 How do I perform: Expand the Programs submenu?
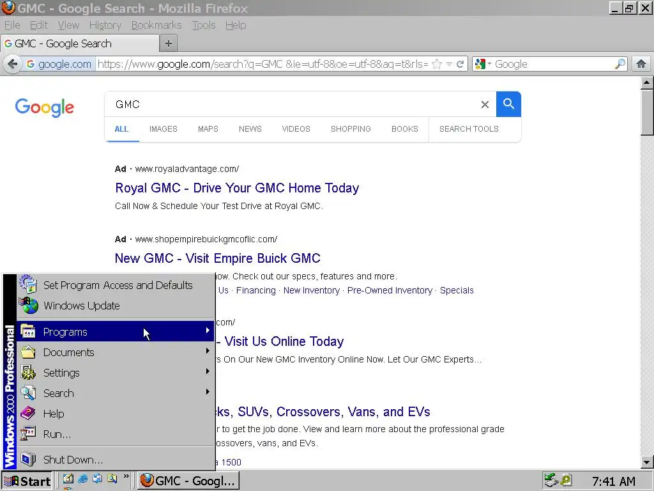(116, 332)
